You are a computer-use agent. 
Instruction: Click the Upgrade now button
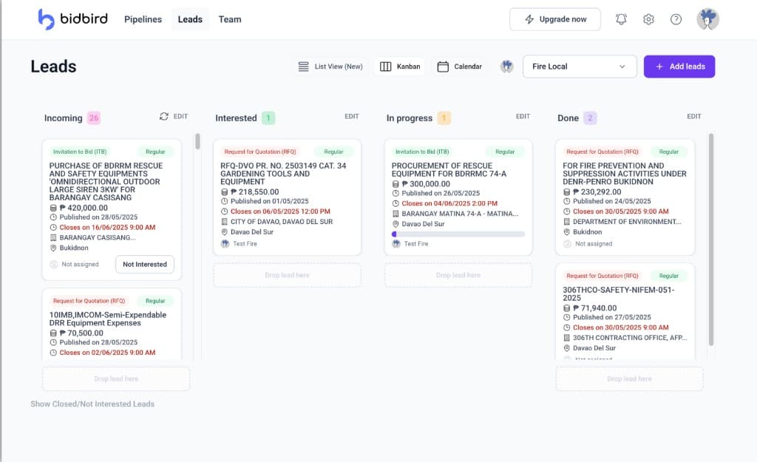555,19
